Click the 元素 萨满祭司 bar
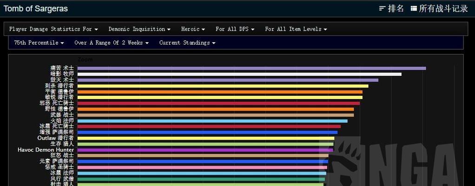Viewport: 475px width, 186px height. pyautogui.click(x=203, y=161)
